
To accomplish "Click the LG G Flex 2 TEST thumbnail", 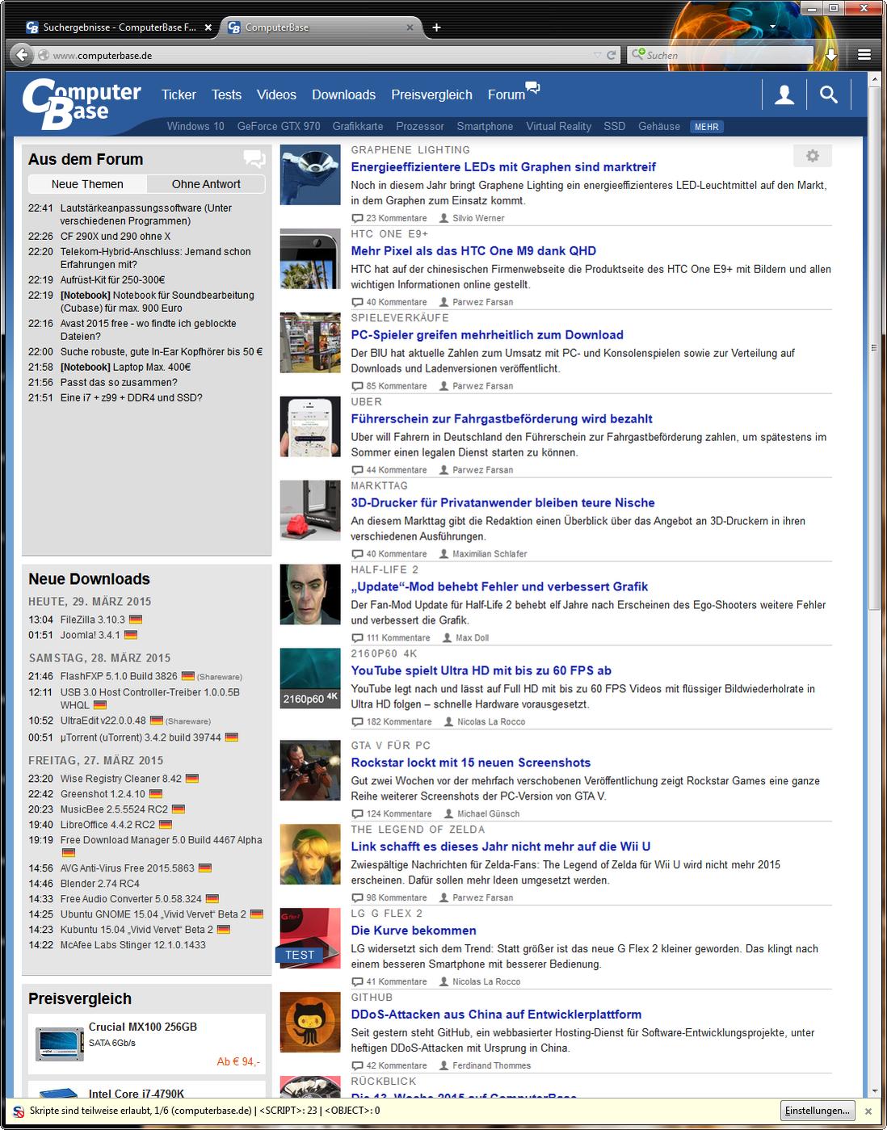I will pyautogui.click(x=310, y=938).
